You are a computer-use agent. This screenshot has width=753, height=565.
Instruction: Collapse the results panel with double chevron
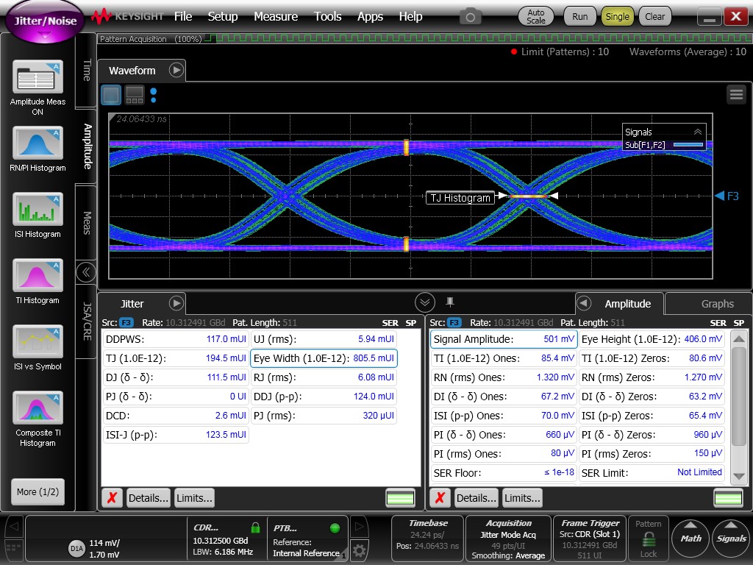424,302
